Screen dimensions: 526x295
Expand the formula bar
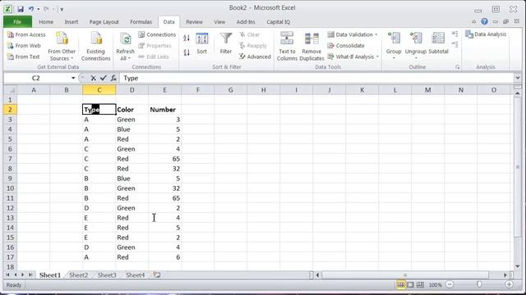[518, 78]
